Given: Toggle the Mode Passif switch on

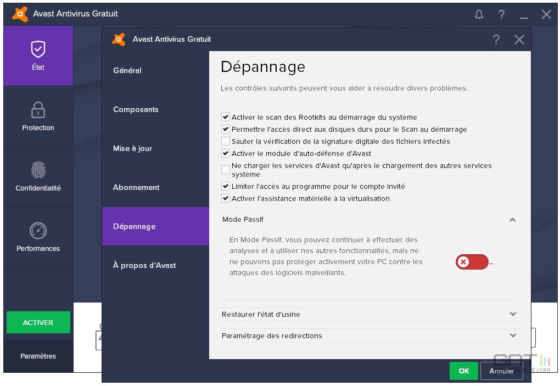Looking at the screenshot, I should [x=472, y=262].
